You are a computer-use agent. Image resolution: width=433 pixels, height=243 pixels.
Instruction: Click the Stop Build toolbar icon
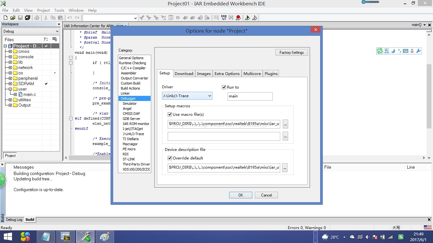pos(231,18)
